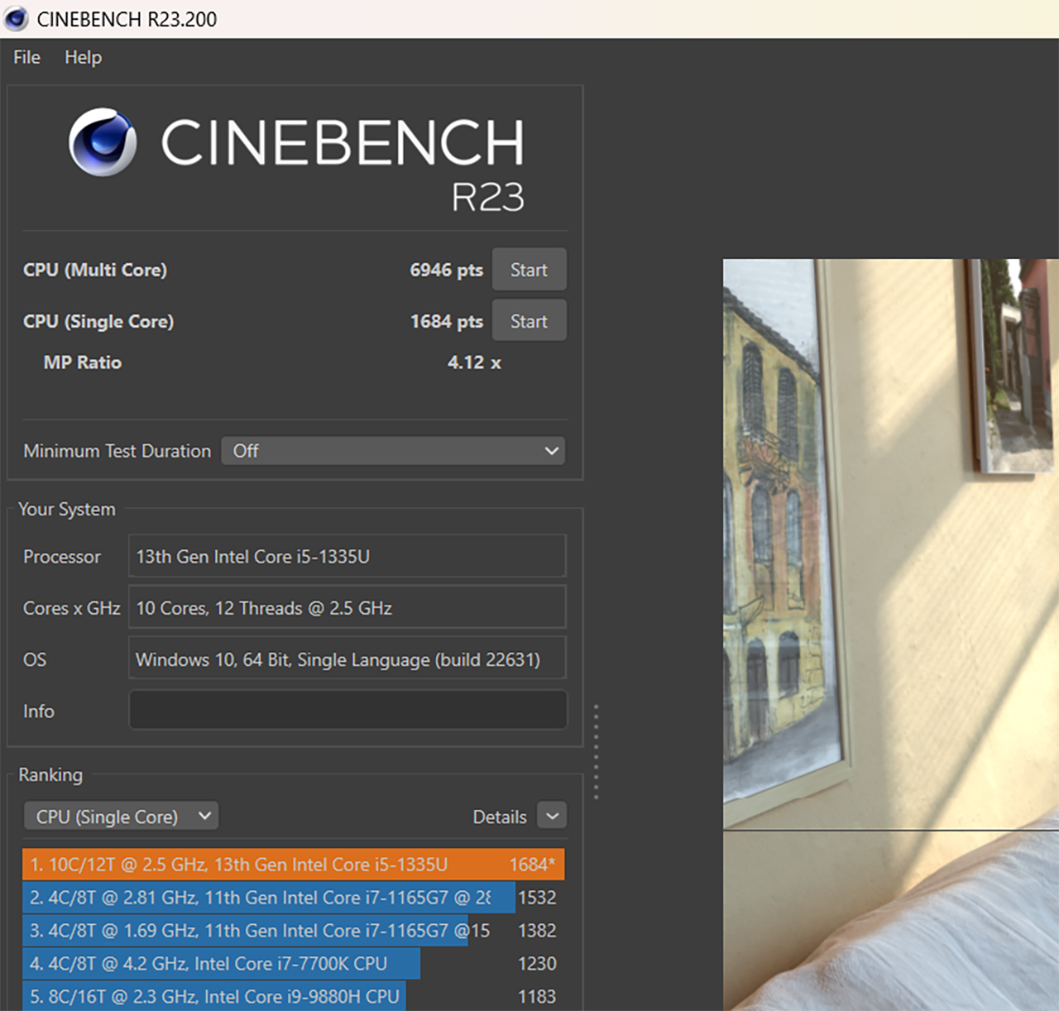1059x1011 pixels.
Task: Open the File menu
Action: [x=26, y=57]
